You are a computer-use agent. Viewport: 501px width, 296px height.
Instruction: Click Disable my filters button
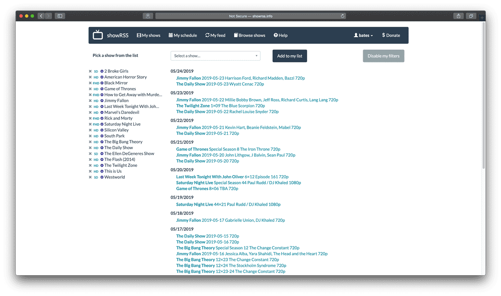click(384, 56)
